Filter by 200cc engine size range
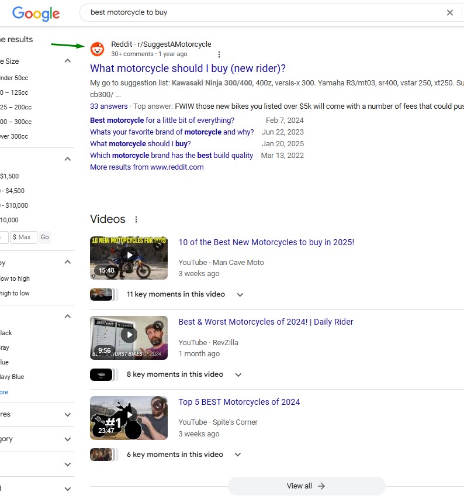The image size is (464, 499). [16, 107]
